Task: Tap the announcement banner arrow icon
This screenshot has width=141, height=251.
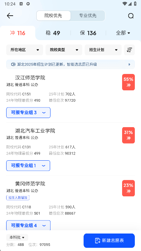Action: [x=129, y=64]
